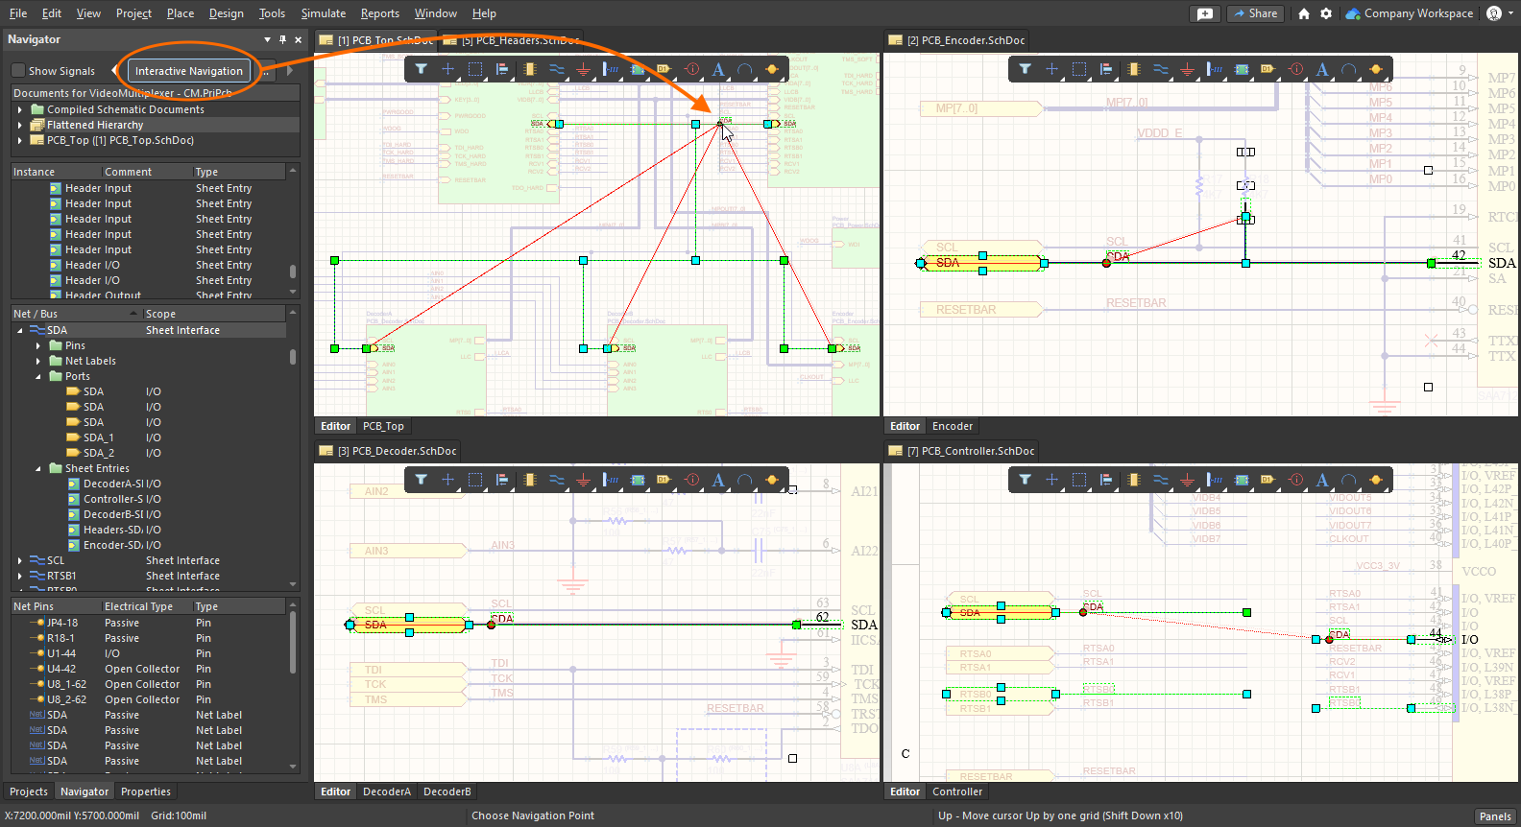Select the Place Wire tool in PCB_Encoder toolbar

[1161, 69]
